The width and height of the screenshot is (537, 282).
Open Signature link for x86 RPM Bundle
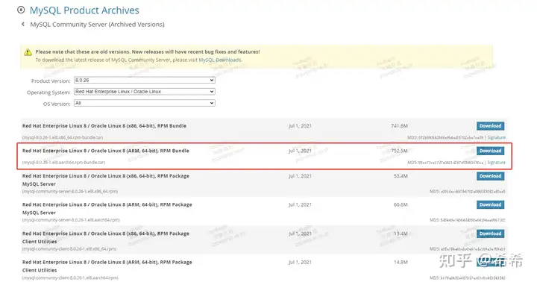pyautogui.click(x=496, y=137)
